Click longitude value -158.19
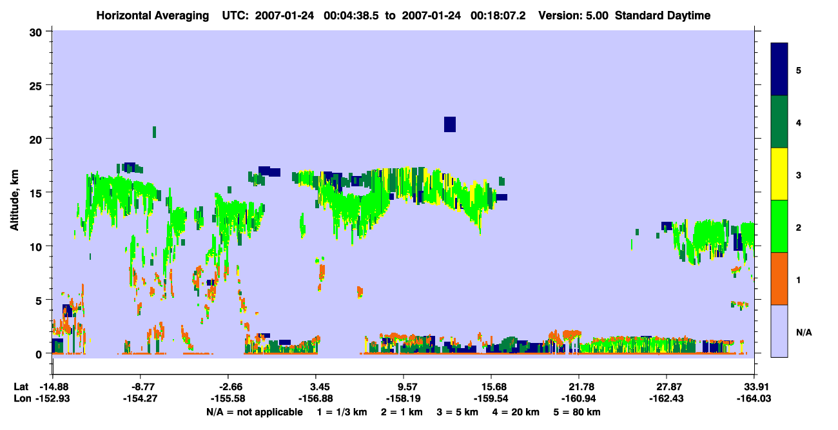 [x=403, y=398]
